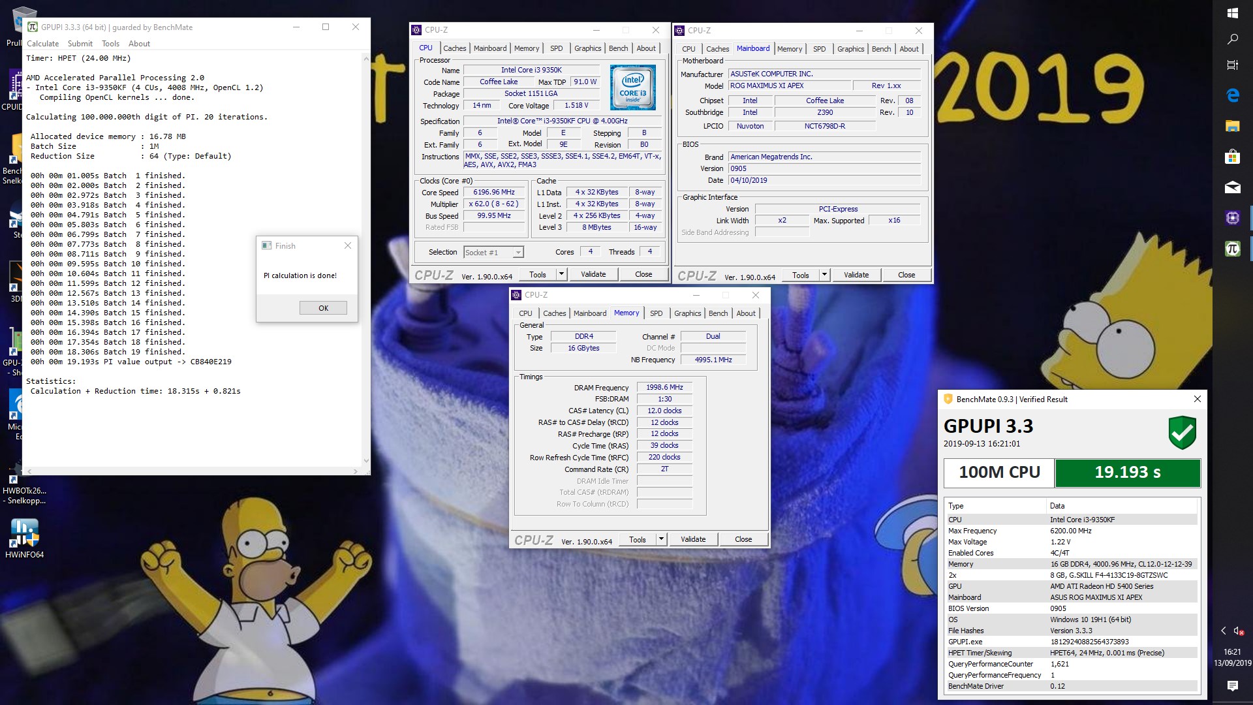The height and width of the screenshot is (705, 1253).
Task: Click the Multiplier x 62.0 (8 - 62) field
Action: (x=494, y=204)
